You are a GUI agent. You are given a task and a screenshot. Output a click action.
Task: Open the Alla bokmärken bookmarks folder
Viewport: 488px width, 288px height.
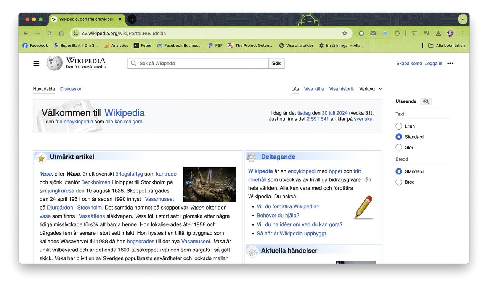coord(446,45)
